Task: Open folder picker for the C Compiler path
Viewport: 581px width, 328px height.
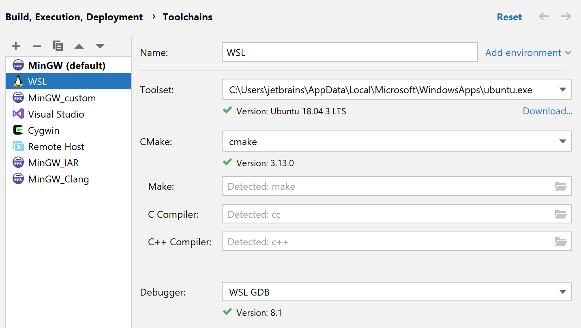Action: tap(561, 214)
